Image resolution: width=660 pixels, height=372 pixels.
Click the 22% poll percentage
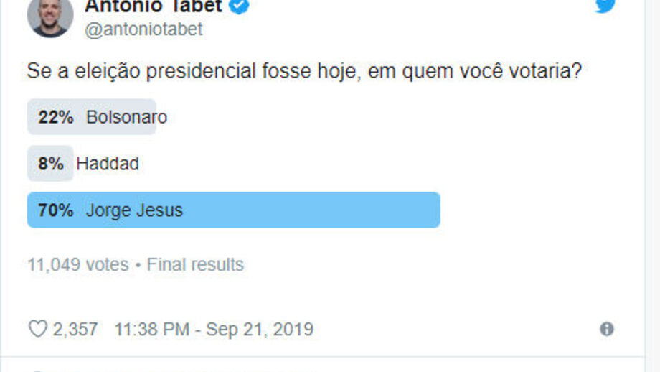tap(56, 117)
